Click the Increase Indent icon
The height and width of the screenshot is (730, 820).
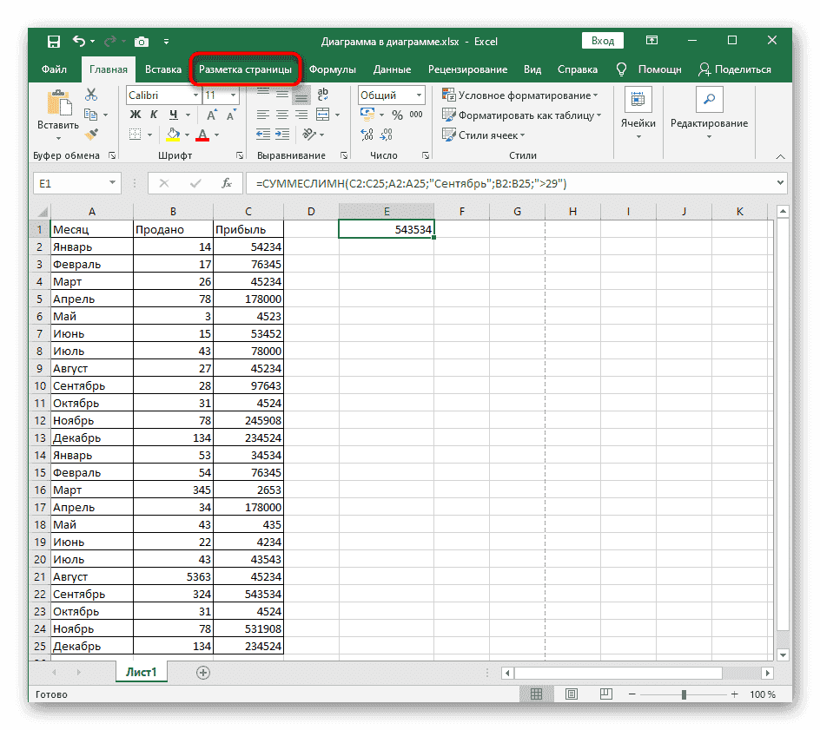click(x=281, y=135)
